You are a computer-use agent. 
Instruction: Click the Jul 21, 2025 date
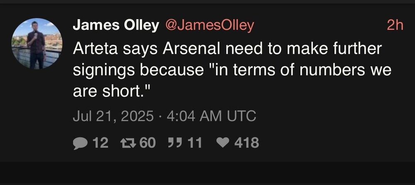point(113,116)
